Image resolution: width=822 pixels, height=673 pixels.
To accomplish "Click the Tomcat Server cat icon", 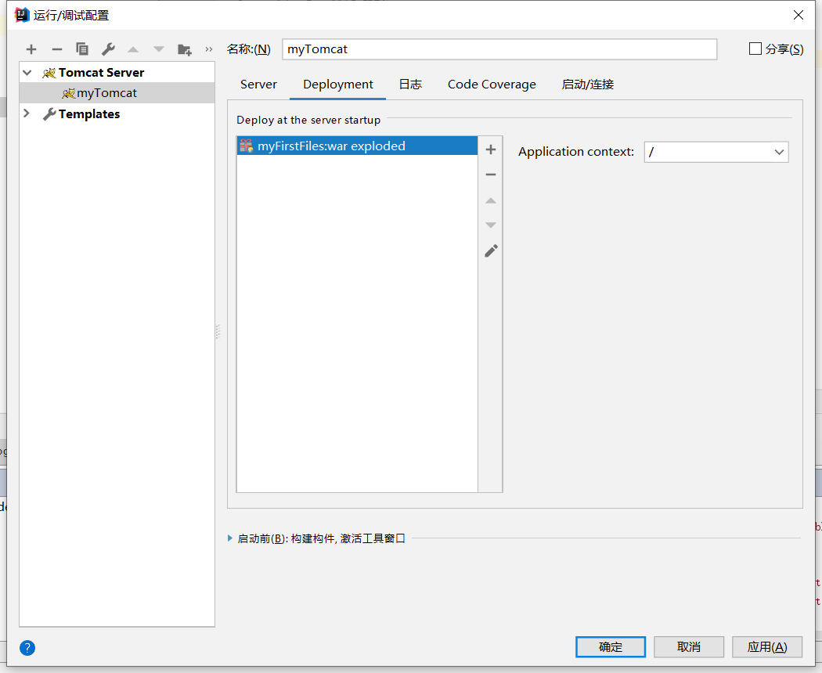I will tap(49, 72).
